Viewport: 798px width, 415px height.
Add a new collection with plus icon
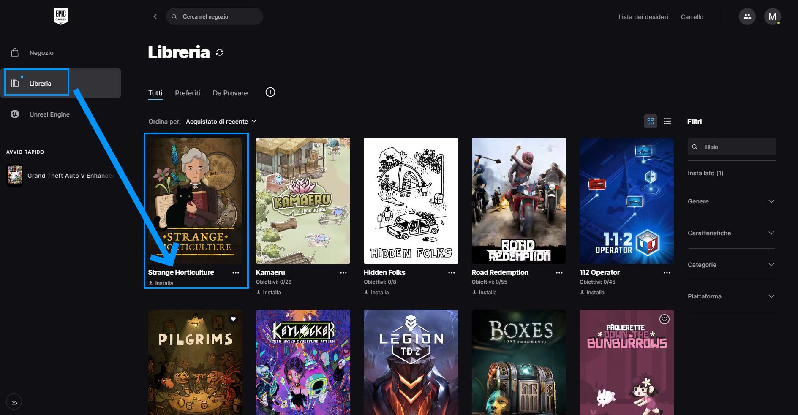(x=270, y=92)
